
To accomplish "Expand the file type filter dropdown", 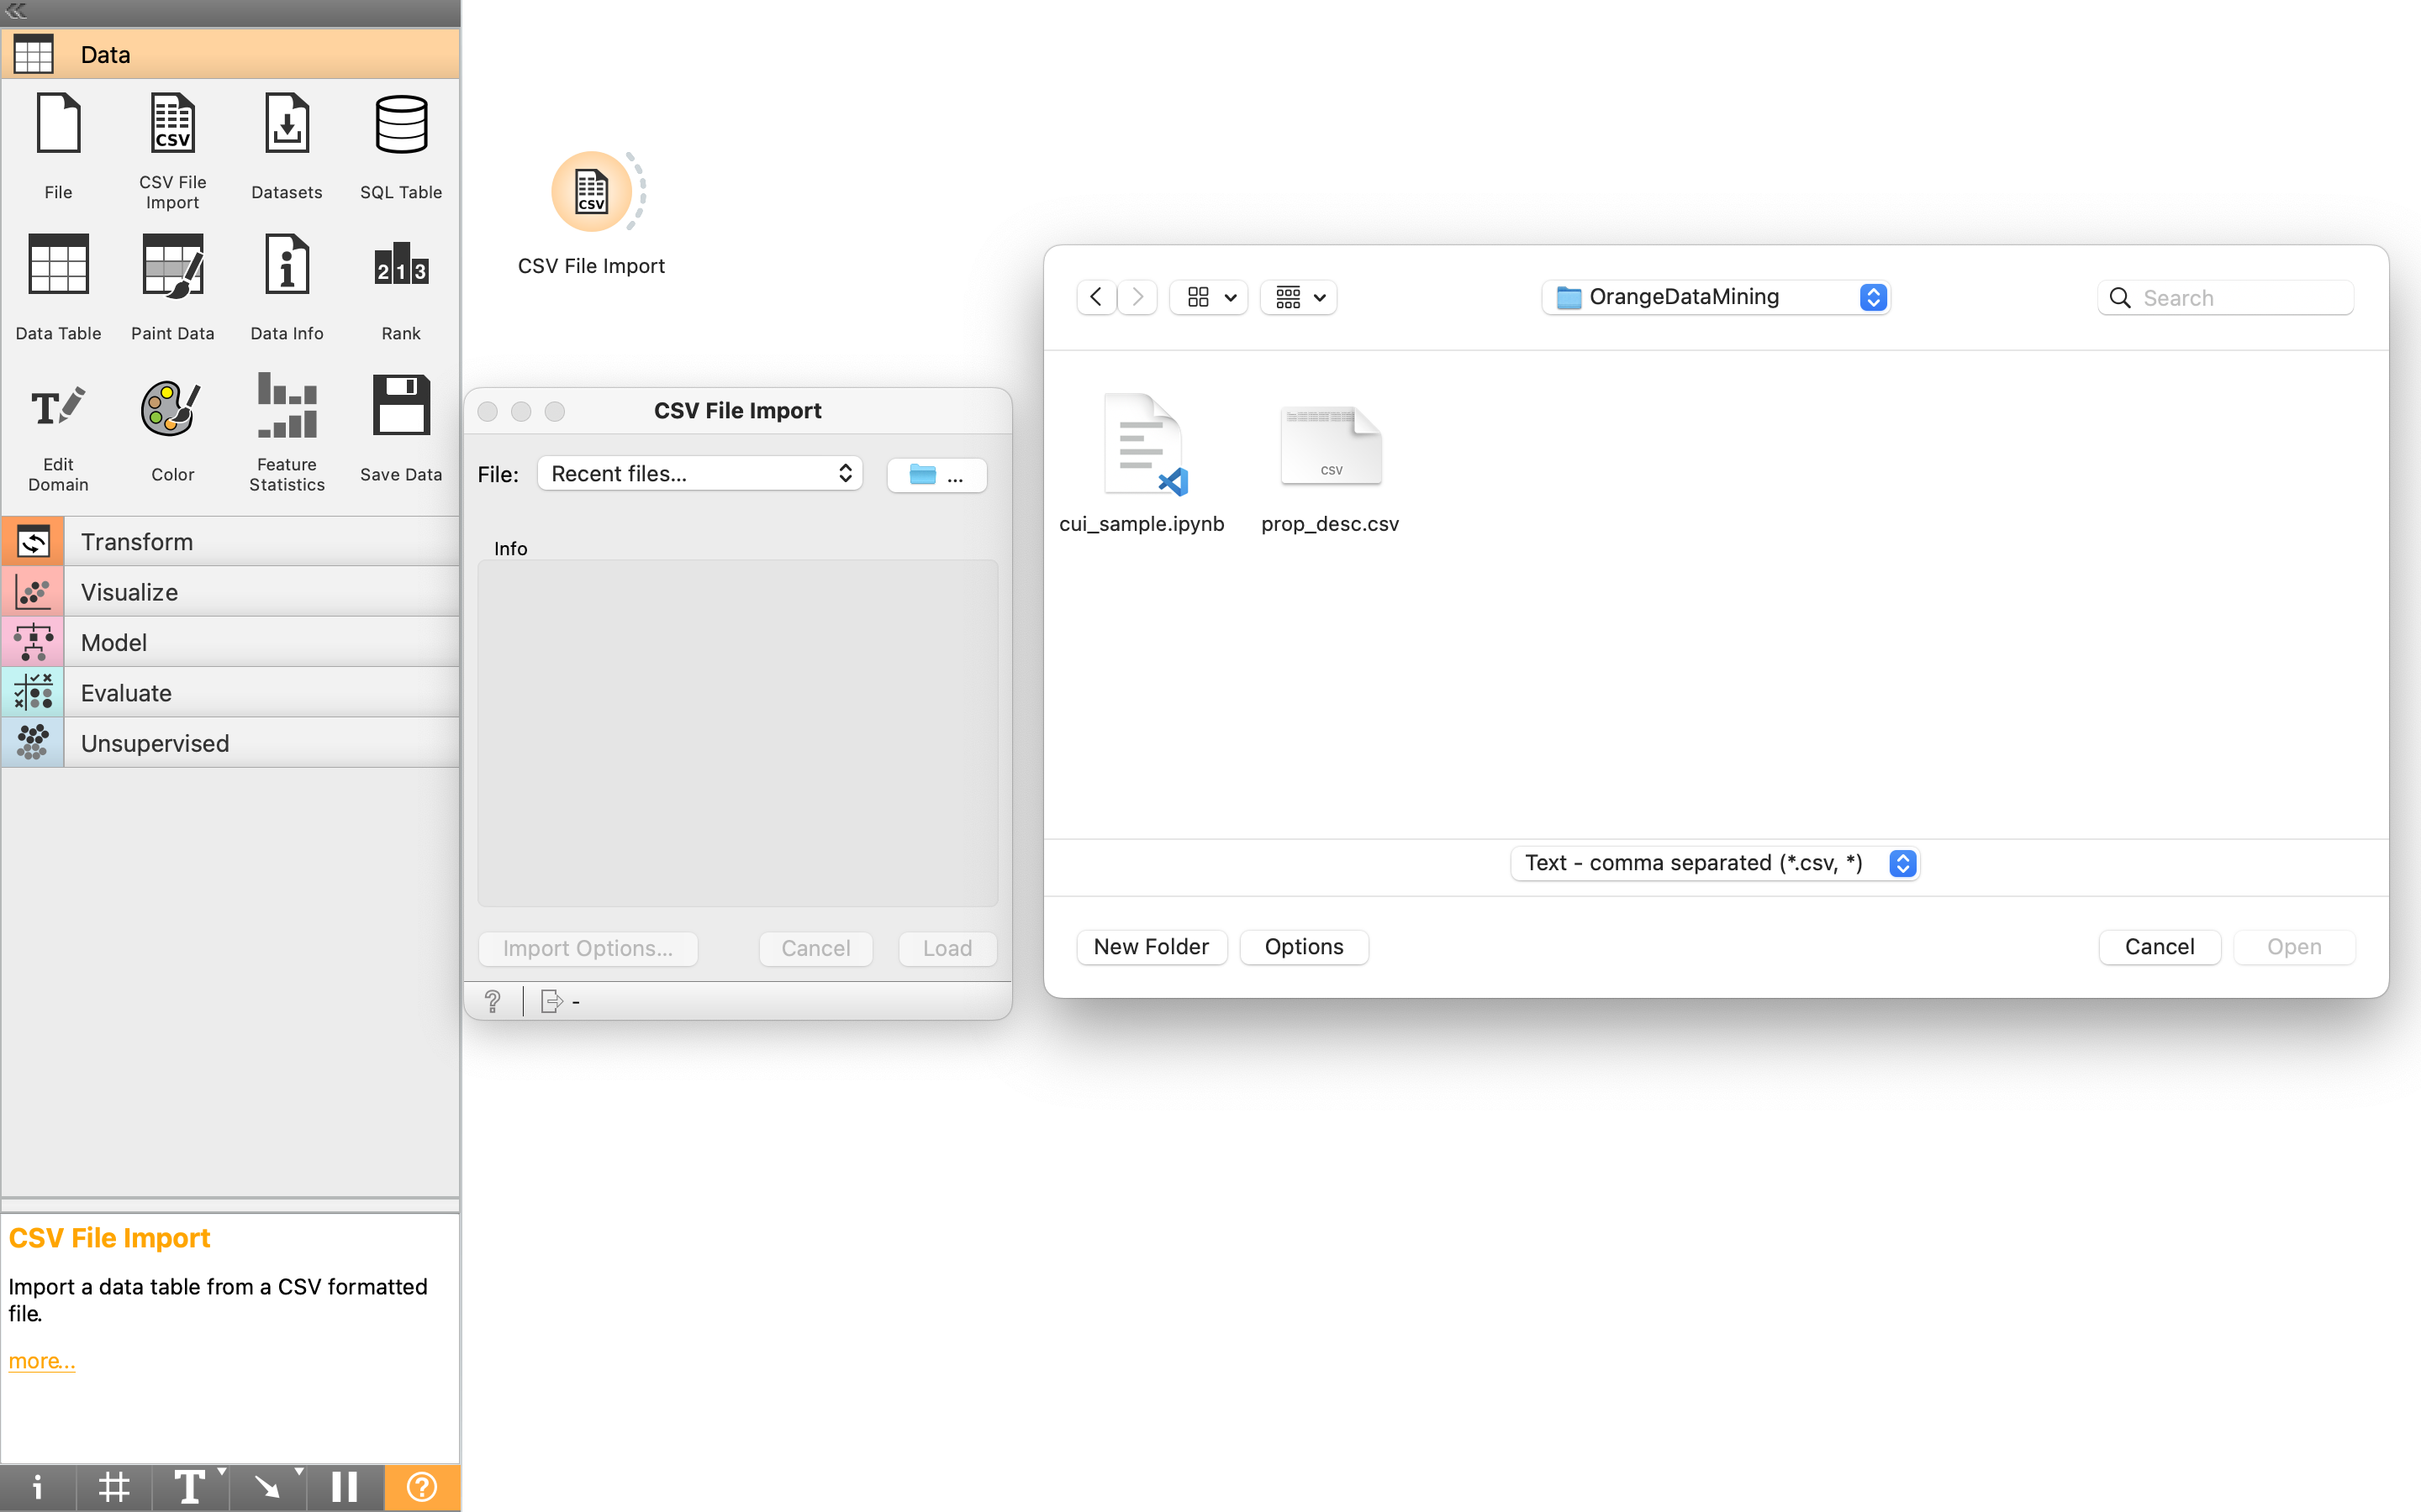I will click(1715, 863).
